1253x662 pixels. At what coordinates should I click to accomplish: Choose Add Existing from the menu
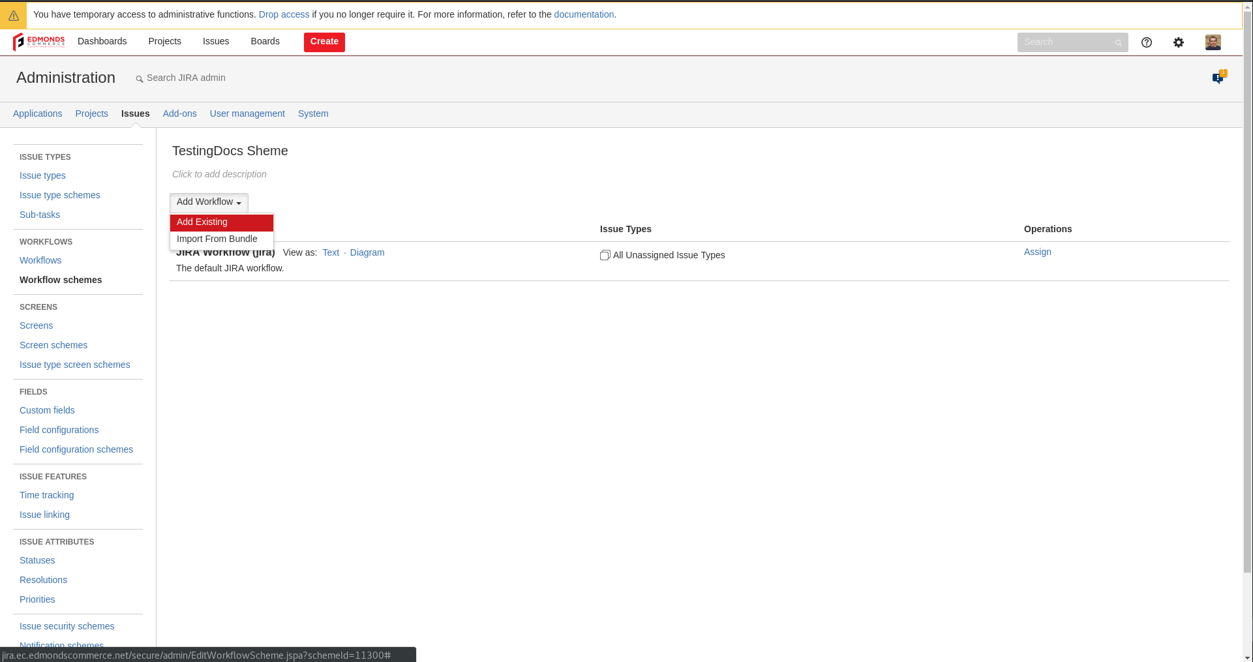(x=222, y=222)
